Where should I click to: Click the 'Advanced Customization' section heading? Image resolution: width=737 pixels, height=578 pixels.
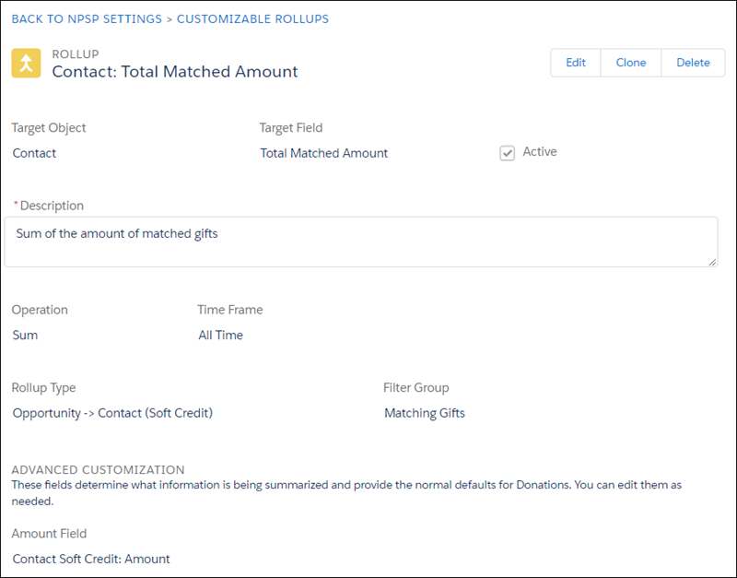98,470
